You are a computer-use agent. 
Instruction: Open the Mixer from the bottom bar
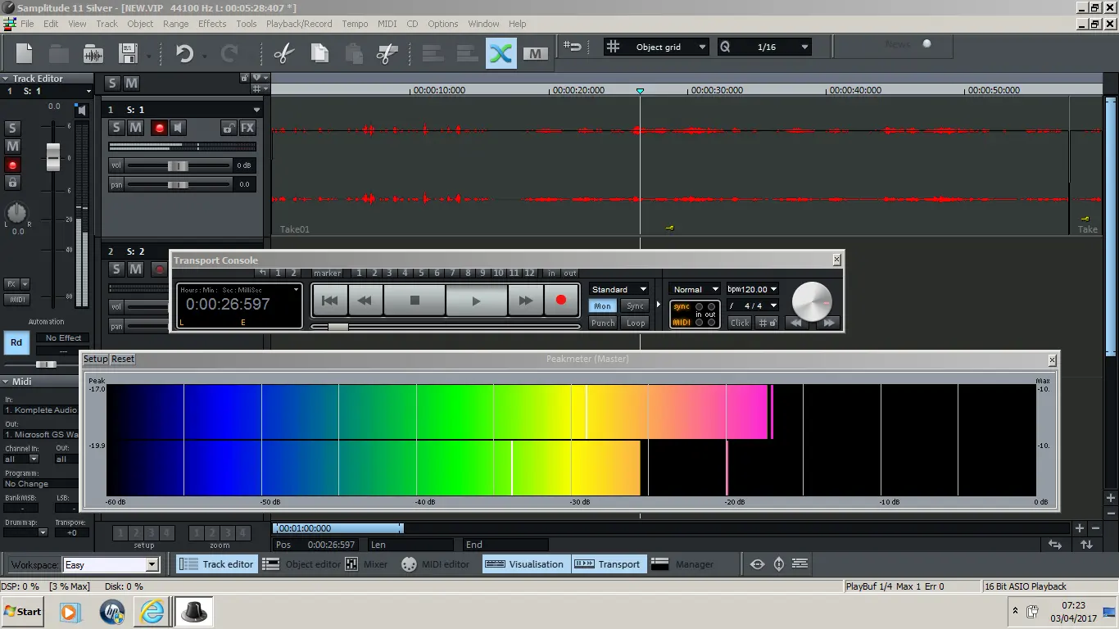point(366,564)
